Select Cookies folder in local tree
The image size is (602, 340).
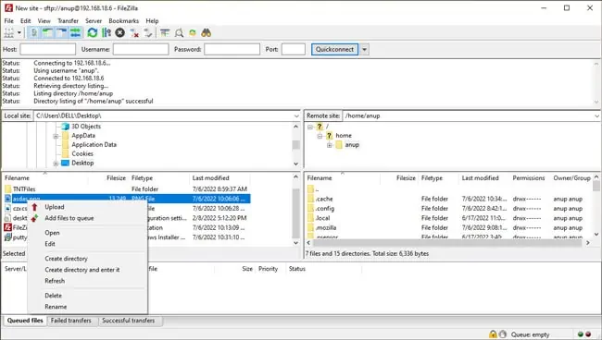(82, 153)
